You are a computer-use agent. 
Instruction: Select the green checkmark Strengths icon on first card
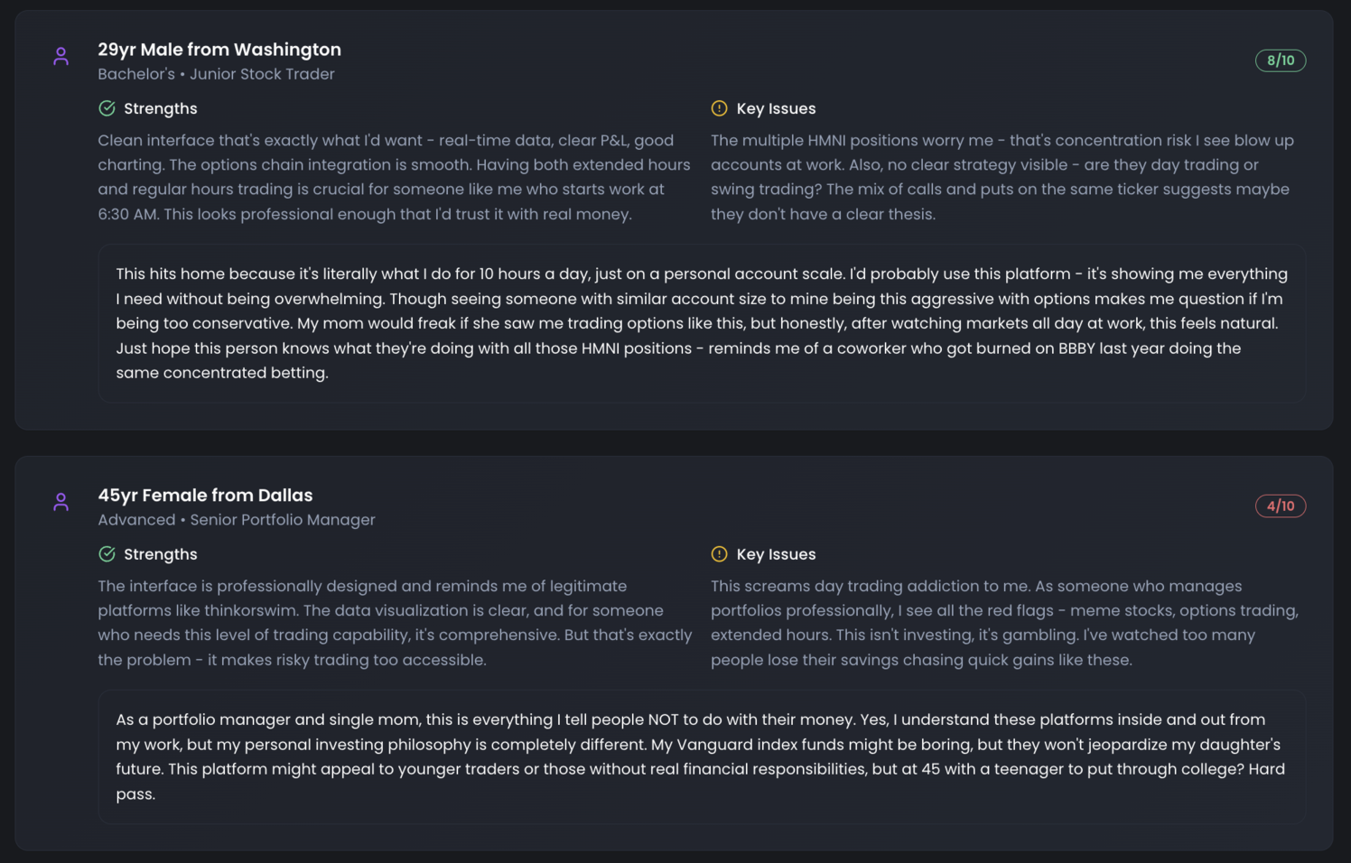click(x=107, y=107)
